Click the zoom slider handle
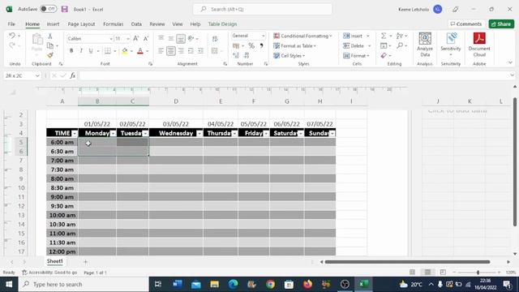 (478, 273)
